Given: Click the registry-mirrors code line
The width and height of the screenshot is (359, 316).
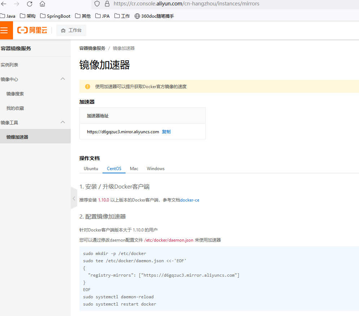Looking at the screenshot, I should tap(164, 275).
